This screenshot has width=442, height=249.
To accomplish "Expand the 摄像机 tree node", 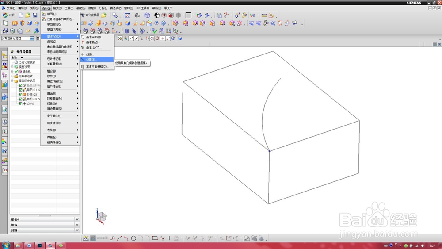I will click(x=12, y=71).
